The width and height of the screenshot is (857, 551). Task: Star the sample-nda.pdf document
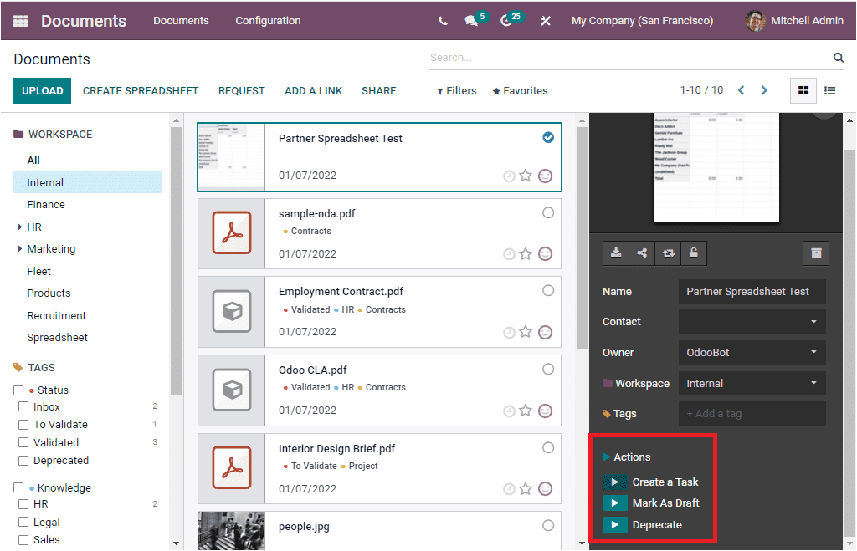pyautogui.click(x=526, y=254)
